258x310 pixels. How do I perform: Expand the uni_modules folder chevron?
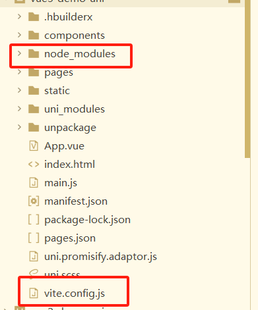tap(19, 109)
